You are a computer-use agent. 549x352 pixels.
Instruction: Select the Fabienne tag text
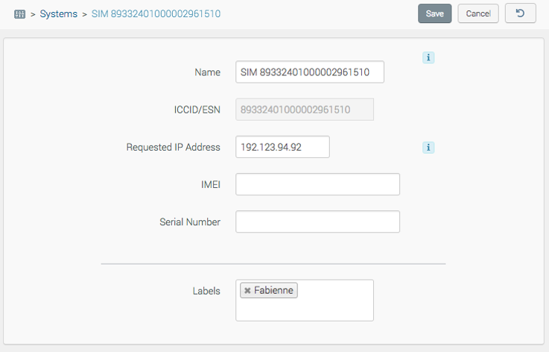tap(273, 290)
